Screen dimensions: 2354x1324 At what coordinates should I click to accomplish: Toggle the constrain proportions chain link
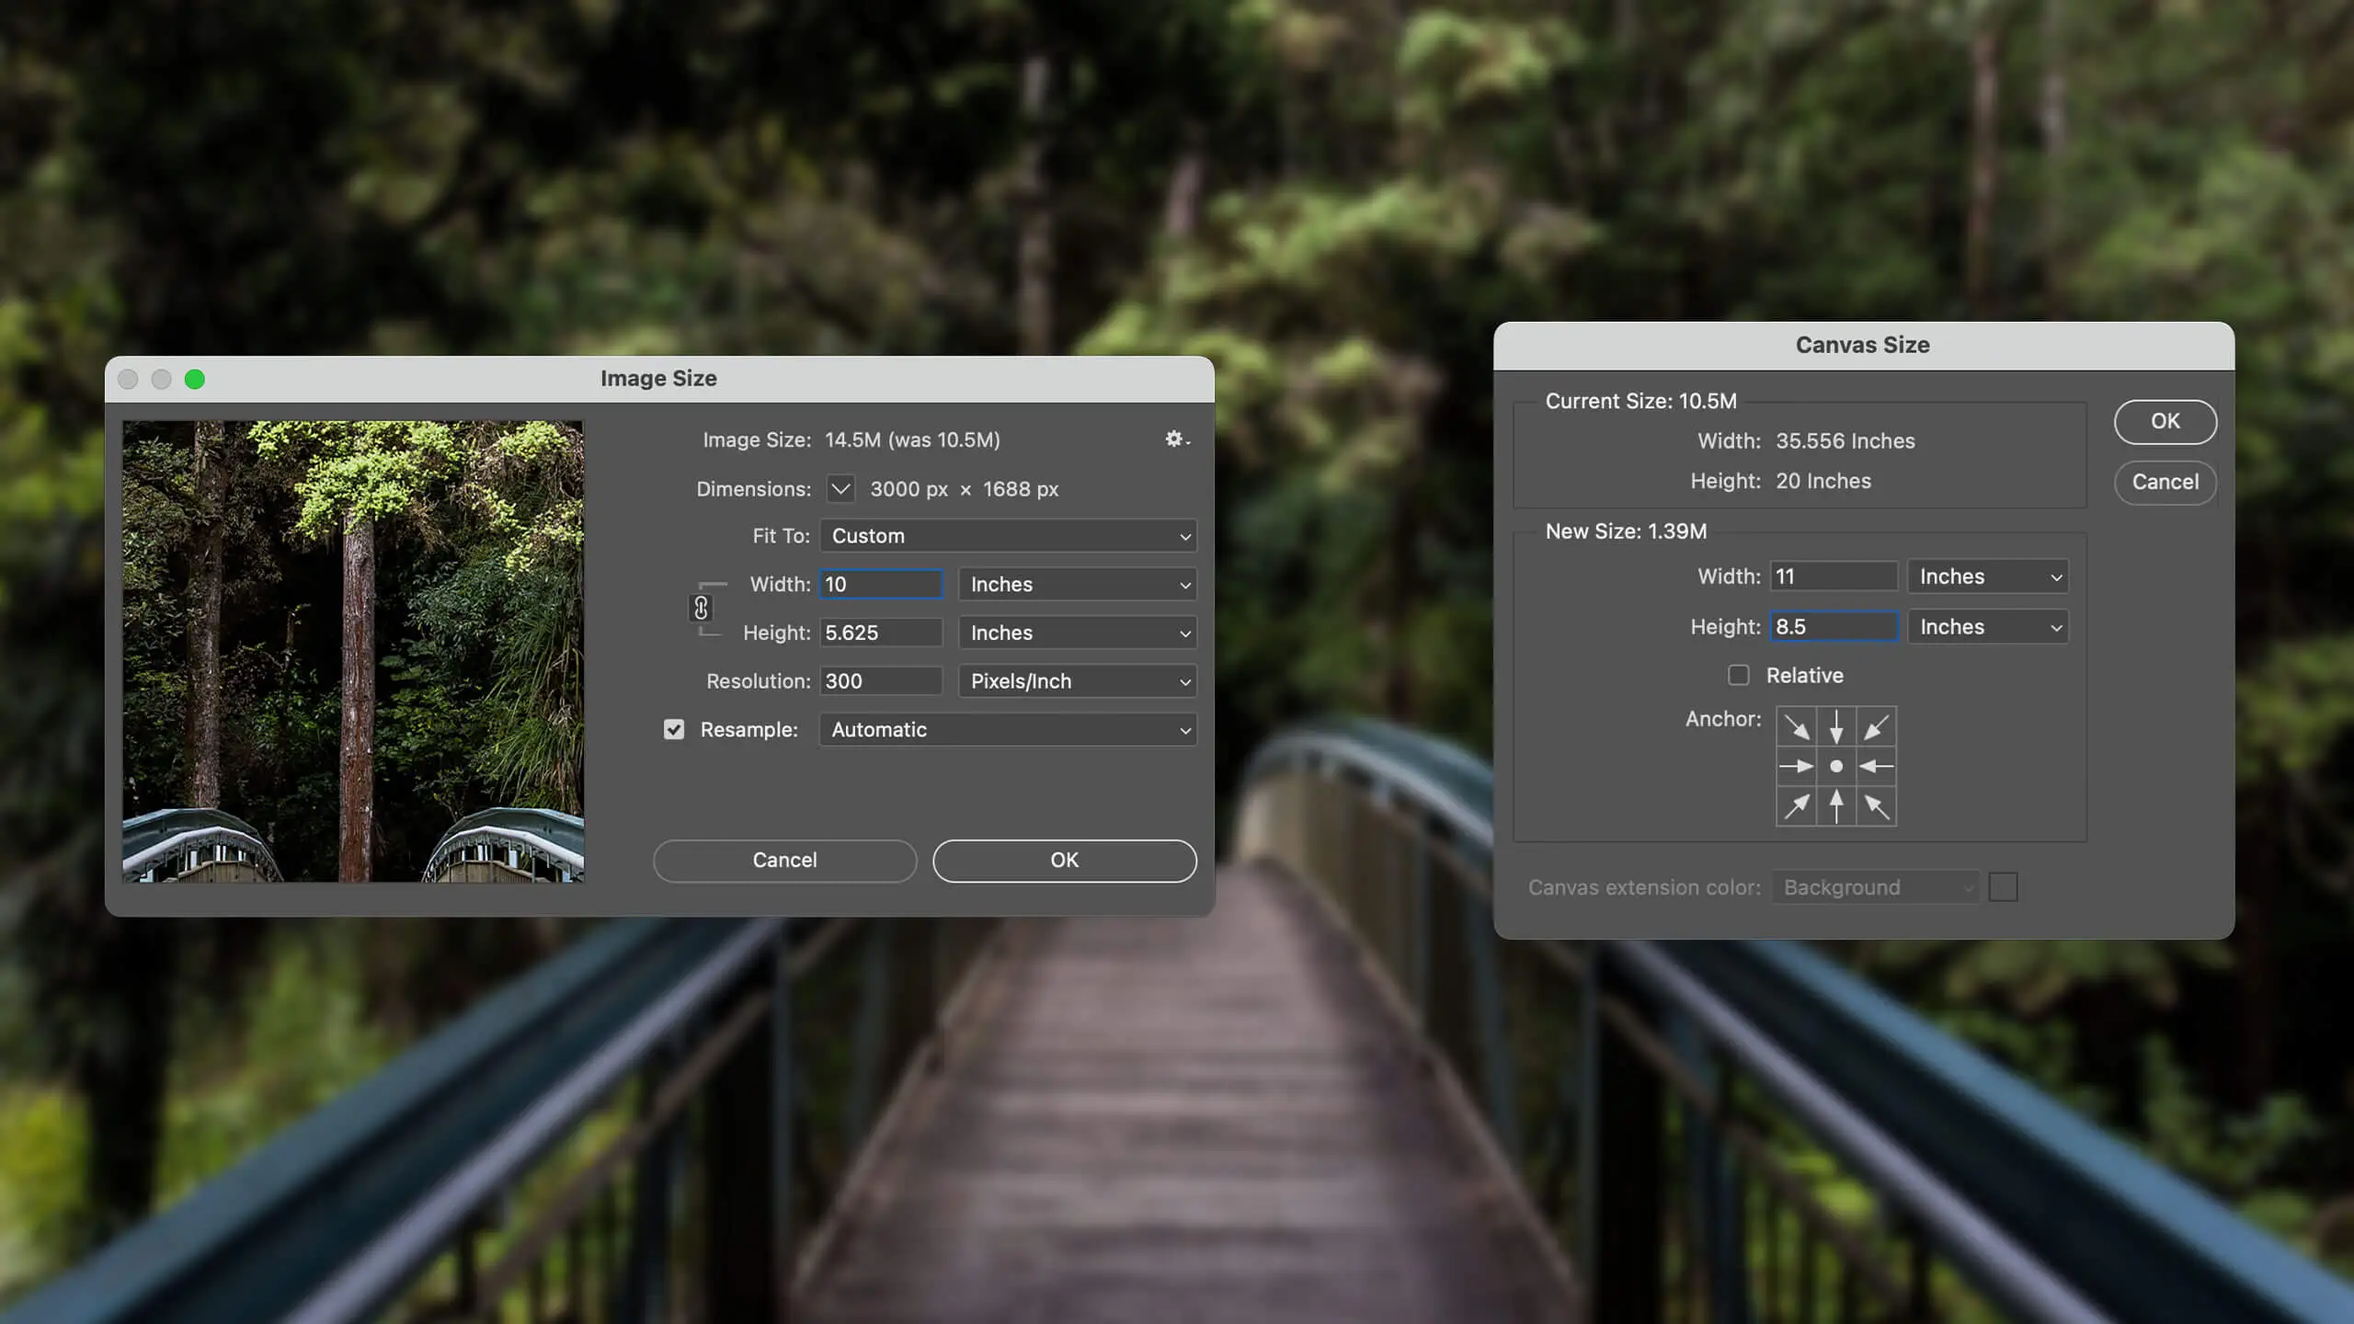[701, 608]
